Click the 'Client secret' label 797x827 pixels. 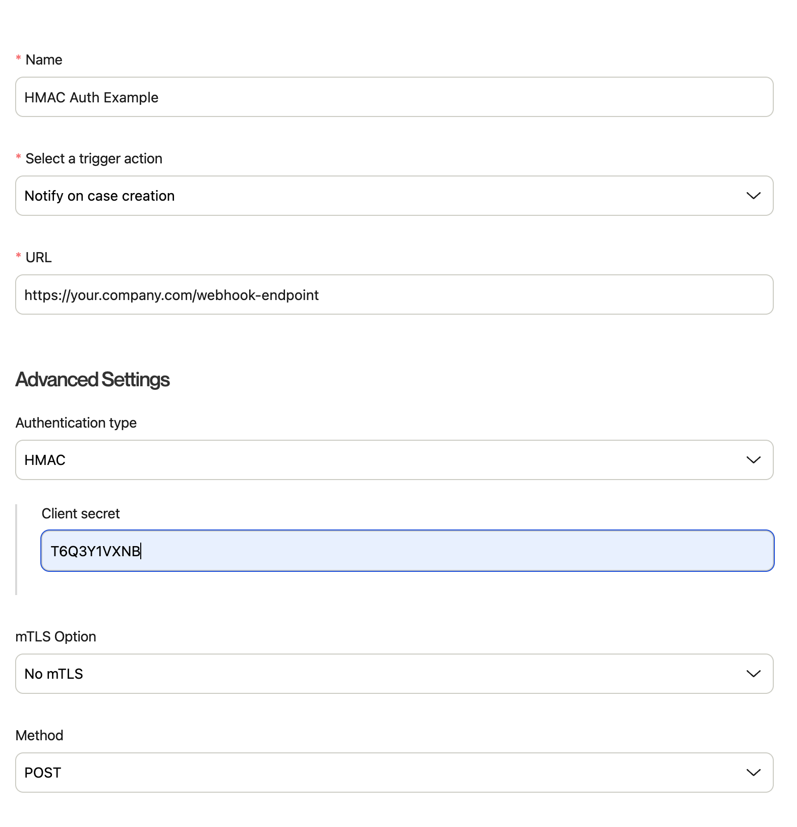[x=81, y=513]
